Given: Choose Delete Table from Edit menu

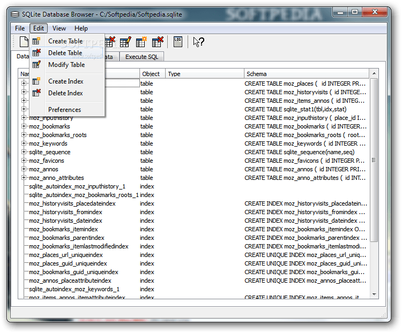Looking at the screenshot, I should (67, 53).
